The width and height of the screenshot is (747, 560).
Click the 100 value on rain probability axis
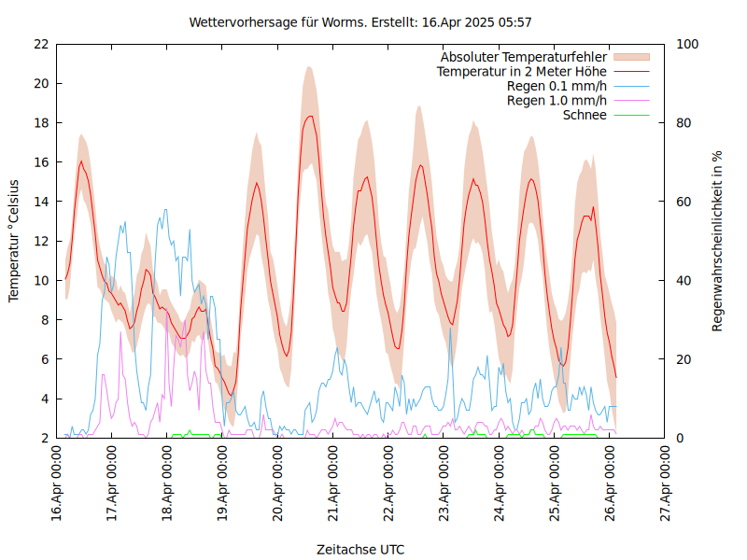point(687,44)
